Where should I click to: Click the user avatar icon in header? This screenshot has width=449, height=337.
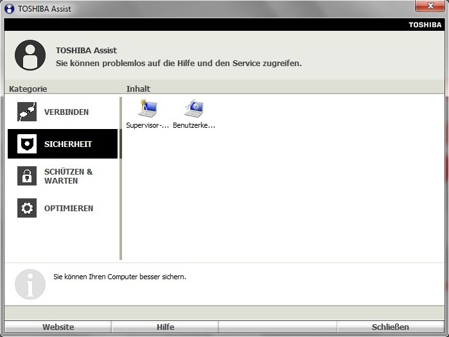pyautogui.click(x=30, y=55)
